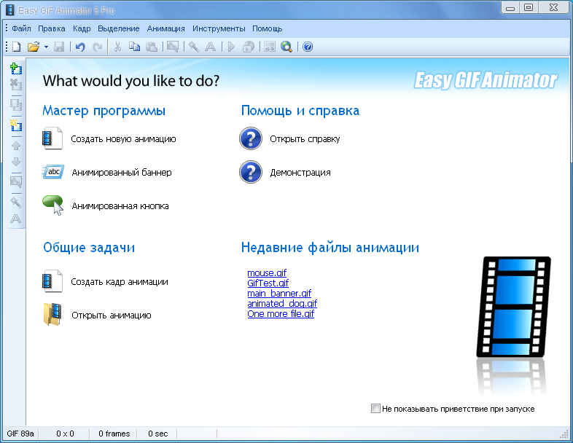Viewport: 573px width, 443px height.
Task: Open recent file mouse.gif
Action: tap(267, 273)
